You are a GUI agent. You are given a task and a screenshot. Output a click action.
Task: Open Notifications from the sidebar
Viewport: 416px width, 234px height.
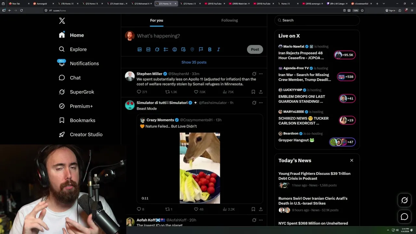pos(79,63)
